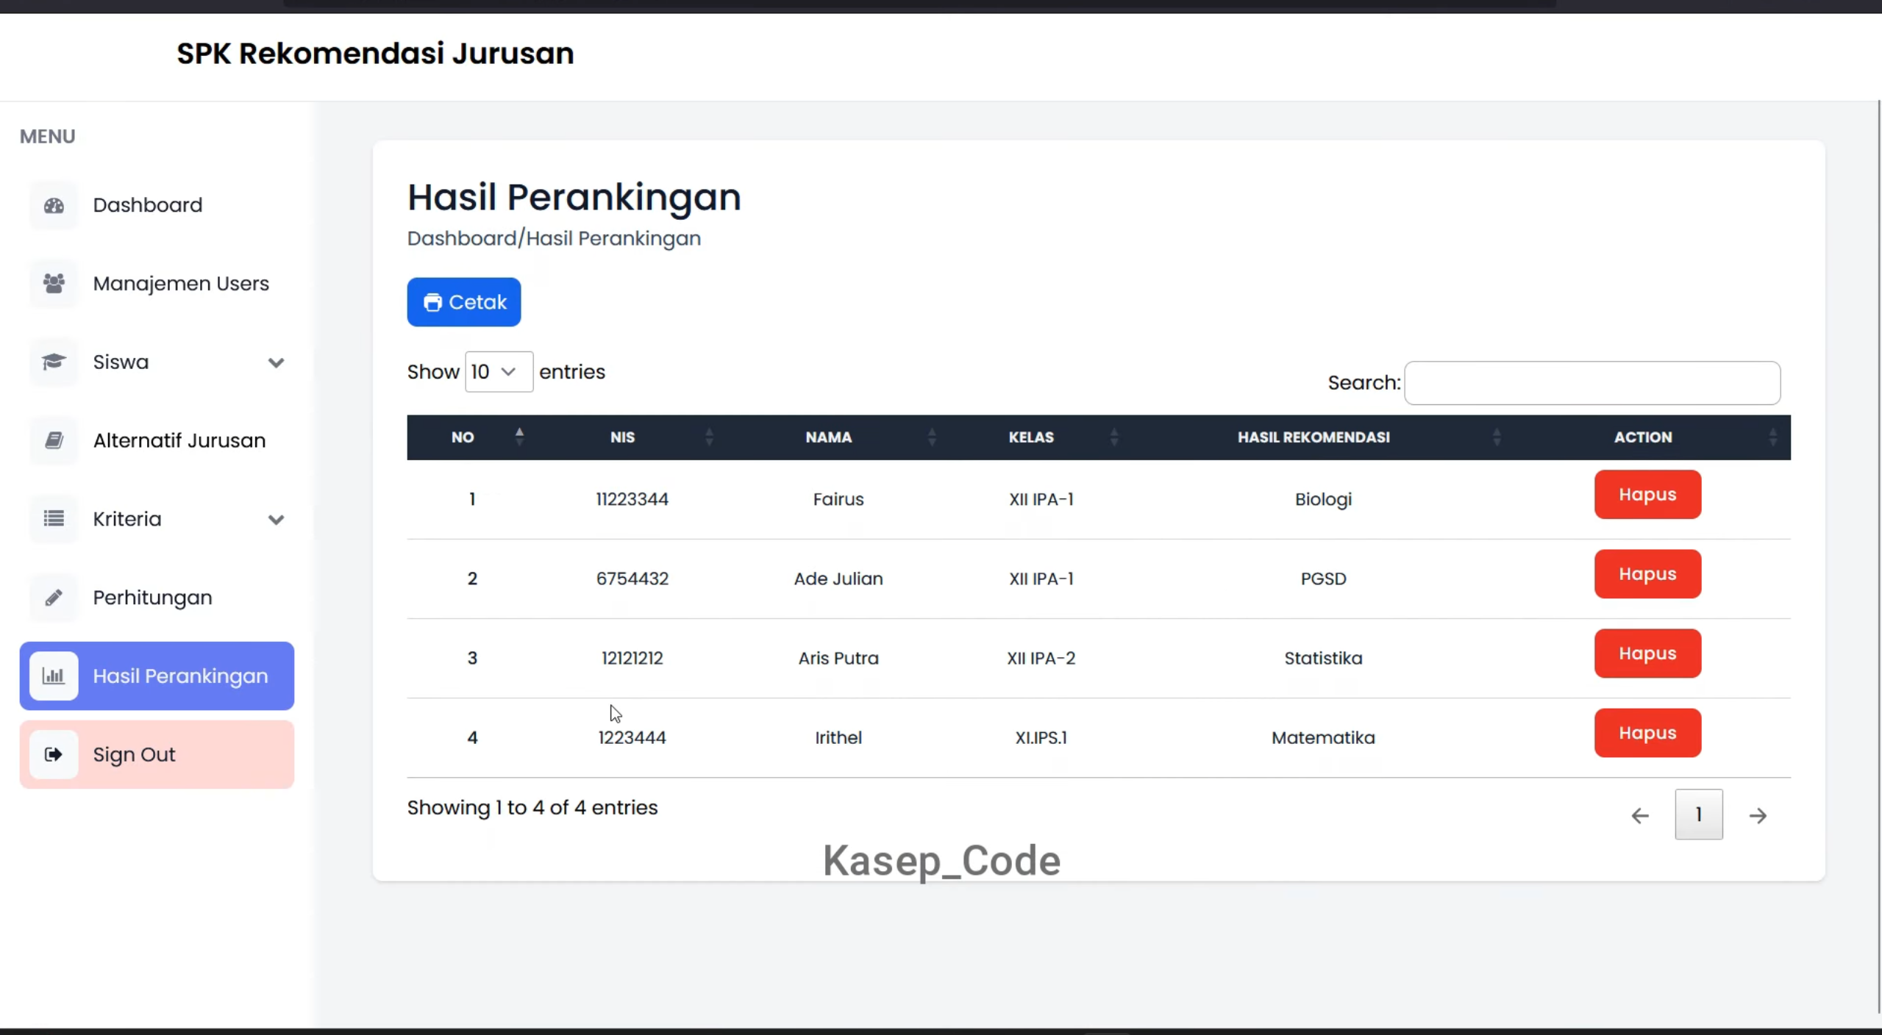Click the Hasil Perankingan chart icon

coord(54,676)
